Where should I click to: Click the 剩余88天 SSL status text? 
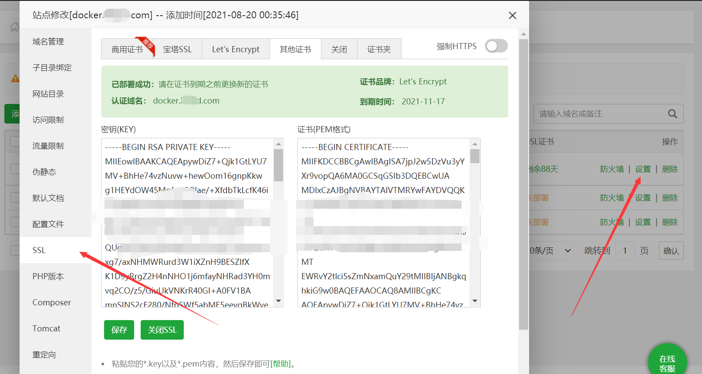[543, 169]
